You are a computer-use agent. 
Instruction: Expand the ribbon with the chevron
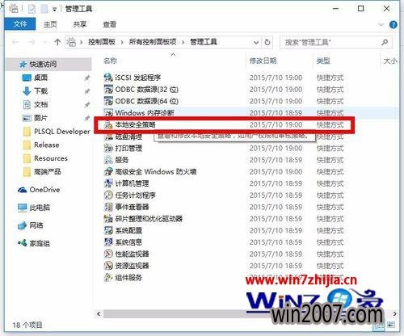381,24
